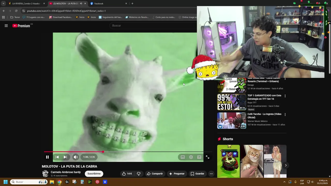The image size is (331, 186).
Task: Open the Download Faceboo... bookmark
Action: click(61, 17)
